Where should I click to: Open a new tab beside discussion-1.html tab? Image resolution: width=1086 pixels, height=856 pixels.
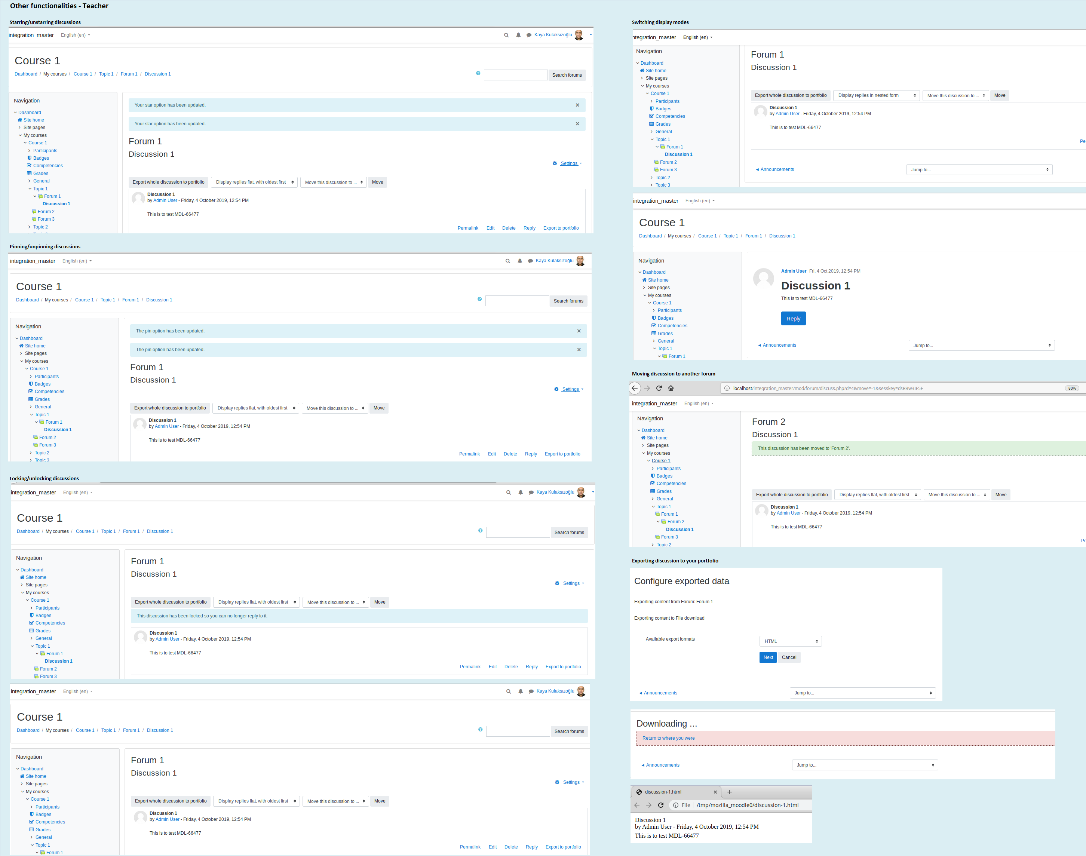point(730,792)
